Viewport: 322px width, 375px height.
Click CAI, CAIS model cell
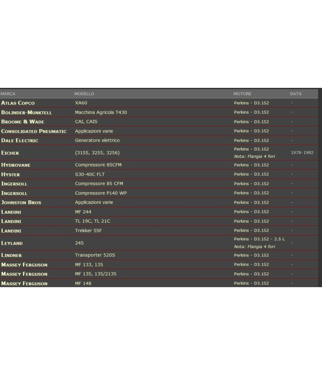pos(86,121)
